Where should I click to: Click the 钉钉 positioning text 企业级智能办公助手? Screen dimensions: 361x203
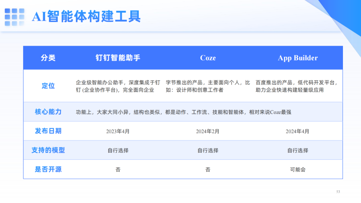point(118,86)
